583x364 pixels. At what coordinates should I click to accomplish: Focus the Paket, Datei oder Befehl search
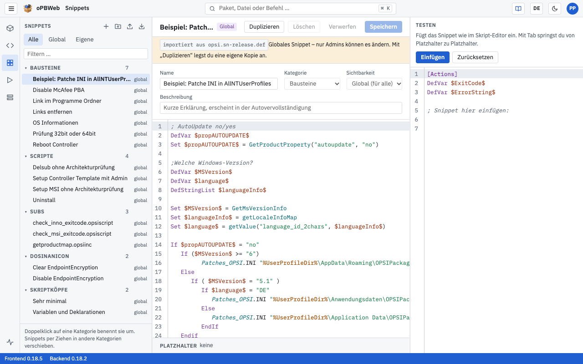[x=301, y=8]
